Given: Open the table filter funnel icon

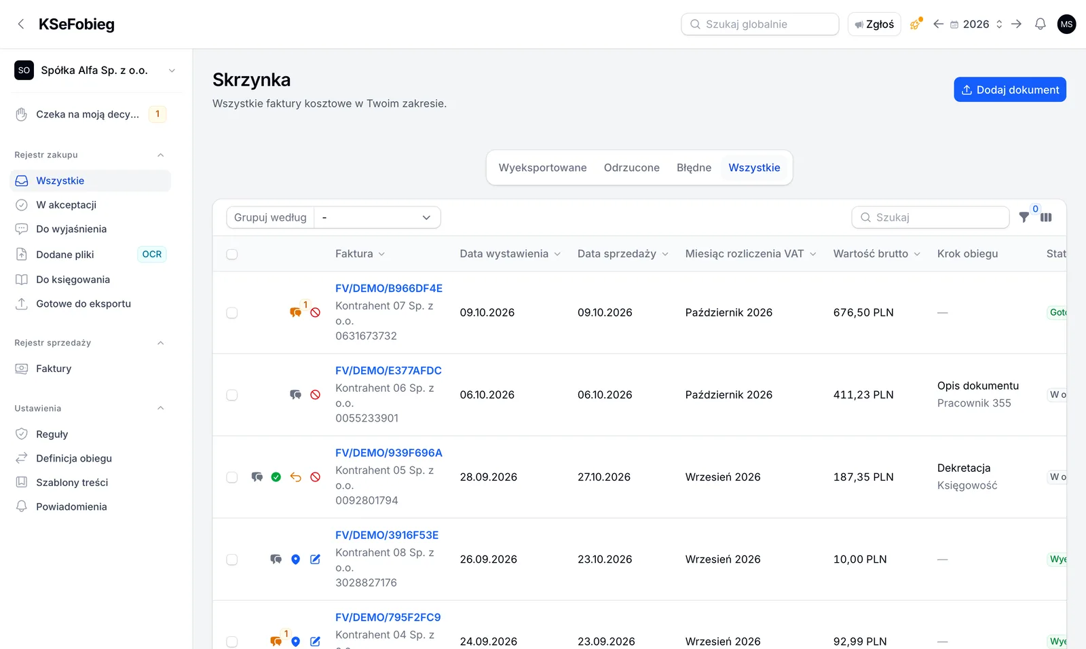Looking at the screenshot, I should point(1024,217).
